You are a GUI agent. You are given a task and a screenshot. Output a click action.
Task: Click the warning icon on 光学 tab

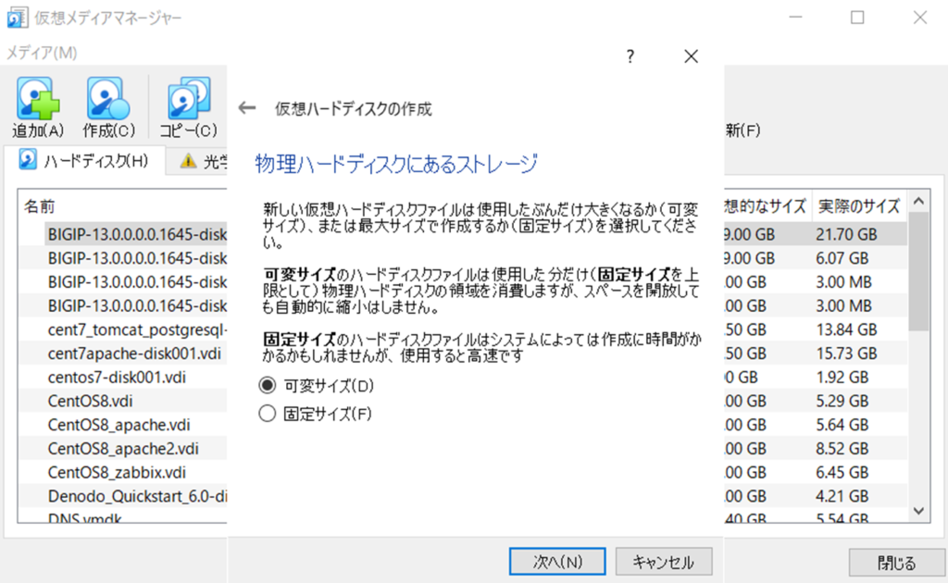click(189, 161)
